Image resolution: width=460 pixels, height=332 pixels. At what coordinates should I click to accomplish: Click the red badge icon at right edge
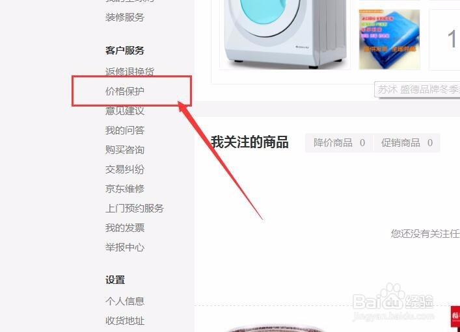pyautogui.click(x=455, y=316)
